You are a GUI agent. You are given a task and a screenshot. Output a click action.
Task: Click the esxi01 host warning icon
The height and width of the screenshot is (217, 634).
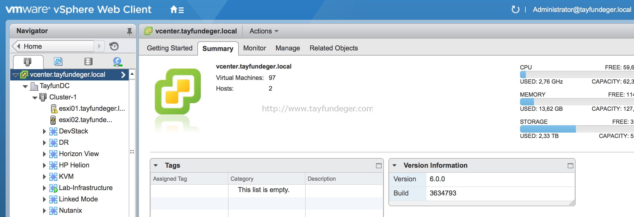(54, 109)
